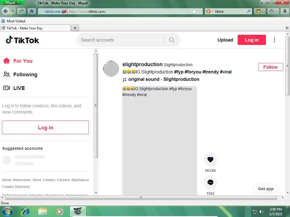Click the tab groups grid icon

(287, 28)
